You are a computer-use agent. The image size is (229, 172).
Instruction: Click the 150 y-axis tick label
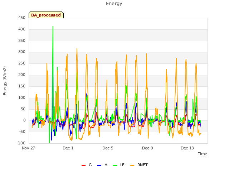coord(22,86)
